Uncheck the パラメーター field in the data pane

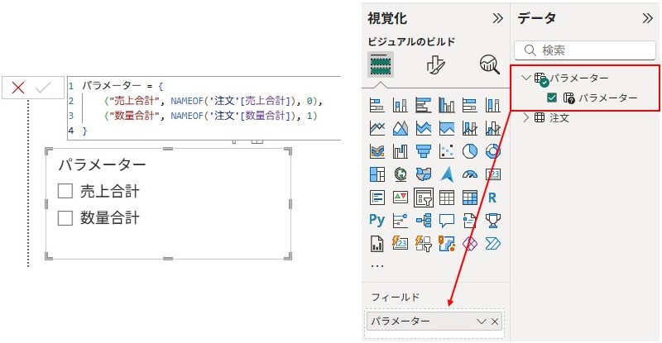click(552, 98)
